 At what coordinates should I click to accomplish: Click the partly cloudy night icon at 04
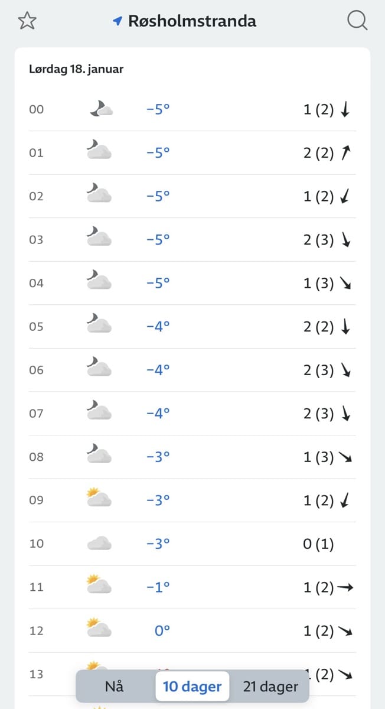pos(99,282)
